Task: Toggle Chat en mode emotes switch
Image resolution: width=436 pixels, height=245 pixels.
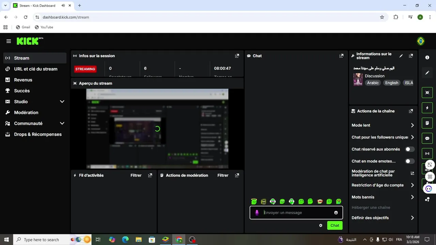Action: coord(410,161)
